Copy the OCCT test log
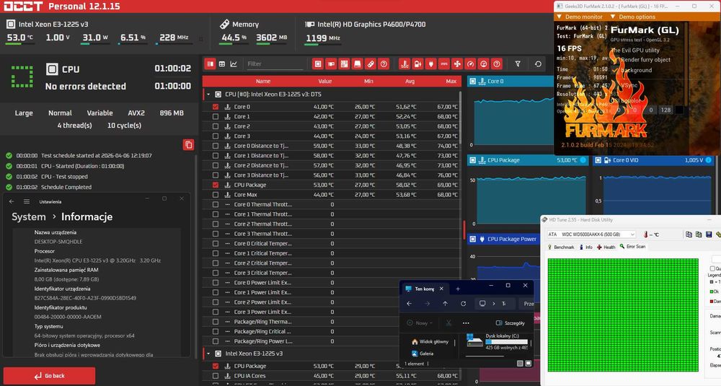 point(188,145)
